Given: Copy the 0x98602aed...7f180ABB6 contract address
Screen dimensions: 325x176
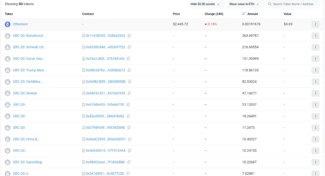Looking at the screenshot, I should pos(129,162).
